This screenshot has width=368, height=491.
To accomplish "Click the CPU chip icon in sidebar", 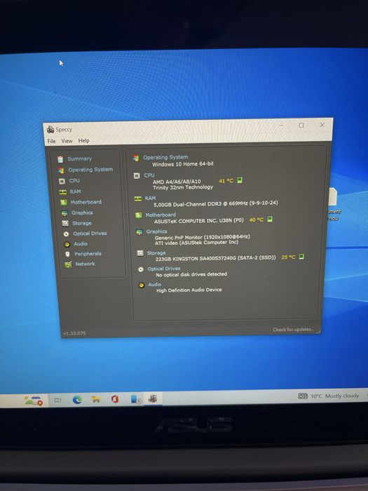I will pyautogui.click(x=62, y=181).
